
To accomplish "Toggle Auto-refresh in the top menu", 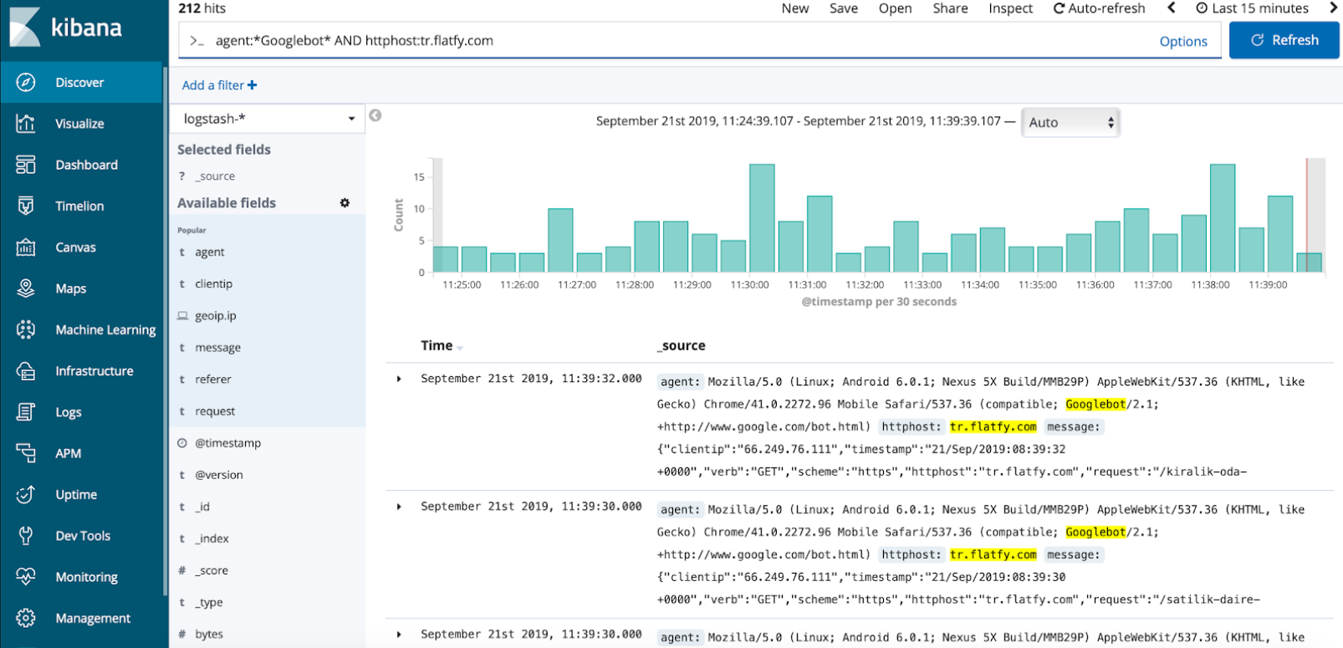I will (x=1099, y=8).
